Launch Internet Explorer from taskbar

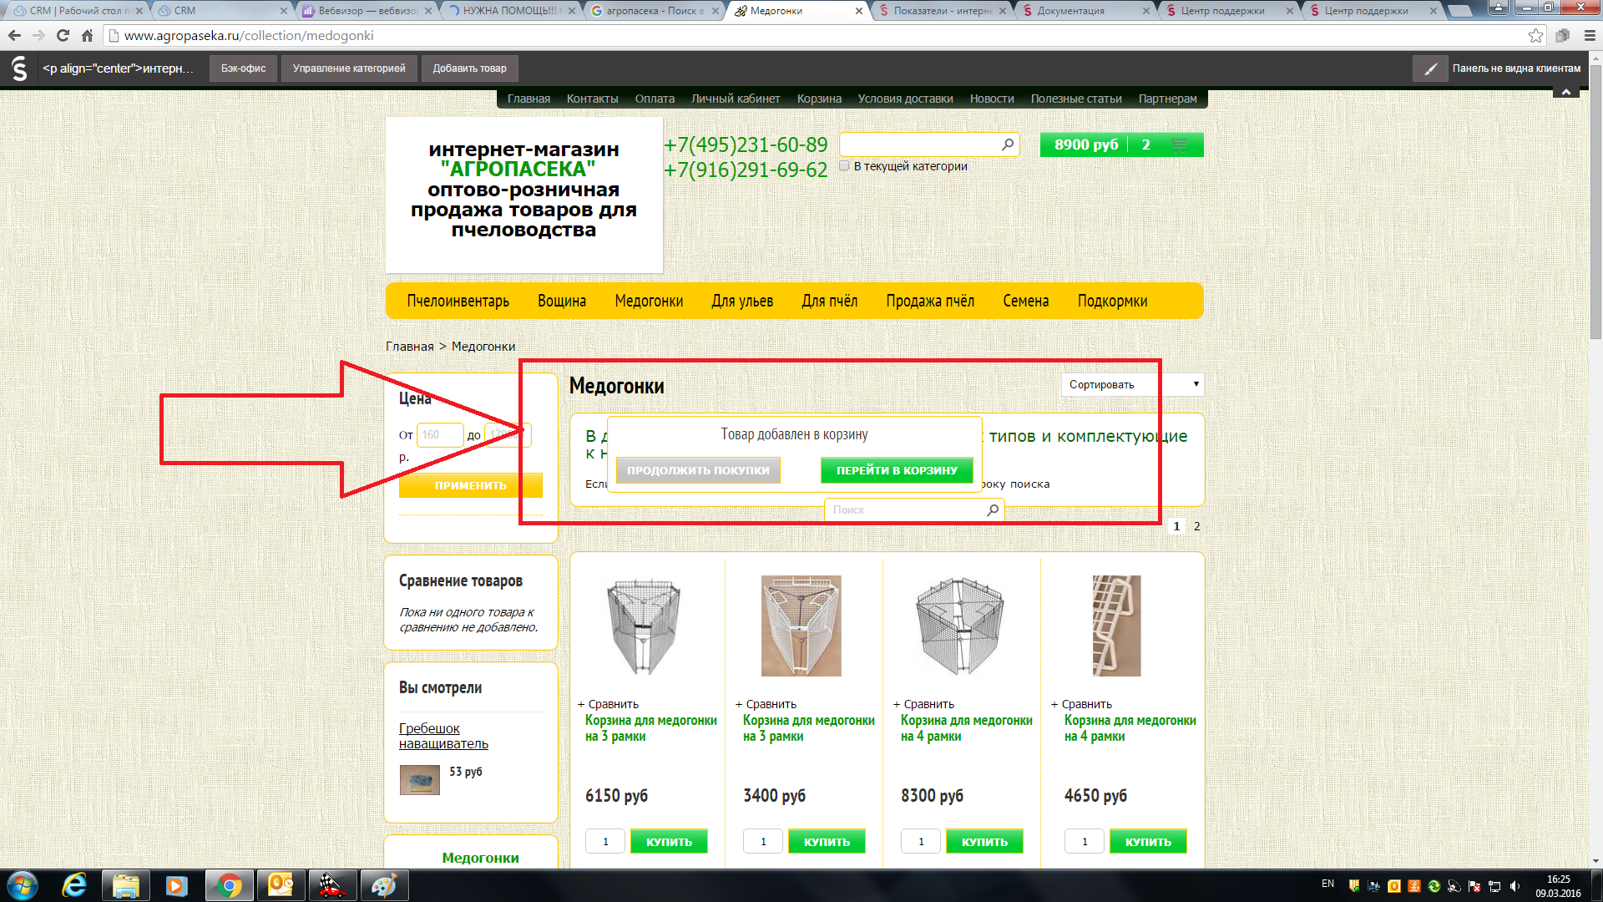pyautogui.click(x=74, y=885)
